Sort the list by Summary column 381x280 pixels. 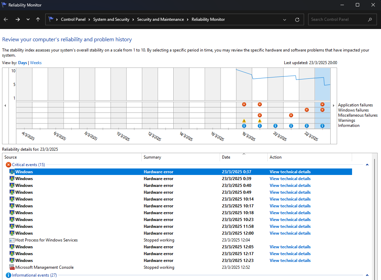[x=180, y=157]
